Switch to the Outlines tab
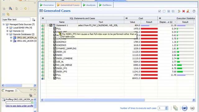 tap(105, 5)
